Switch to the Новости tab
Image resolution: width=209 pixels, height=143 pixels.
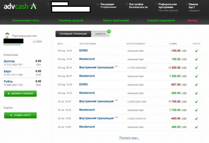[x=100, y=34]
